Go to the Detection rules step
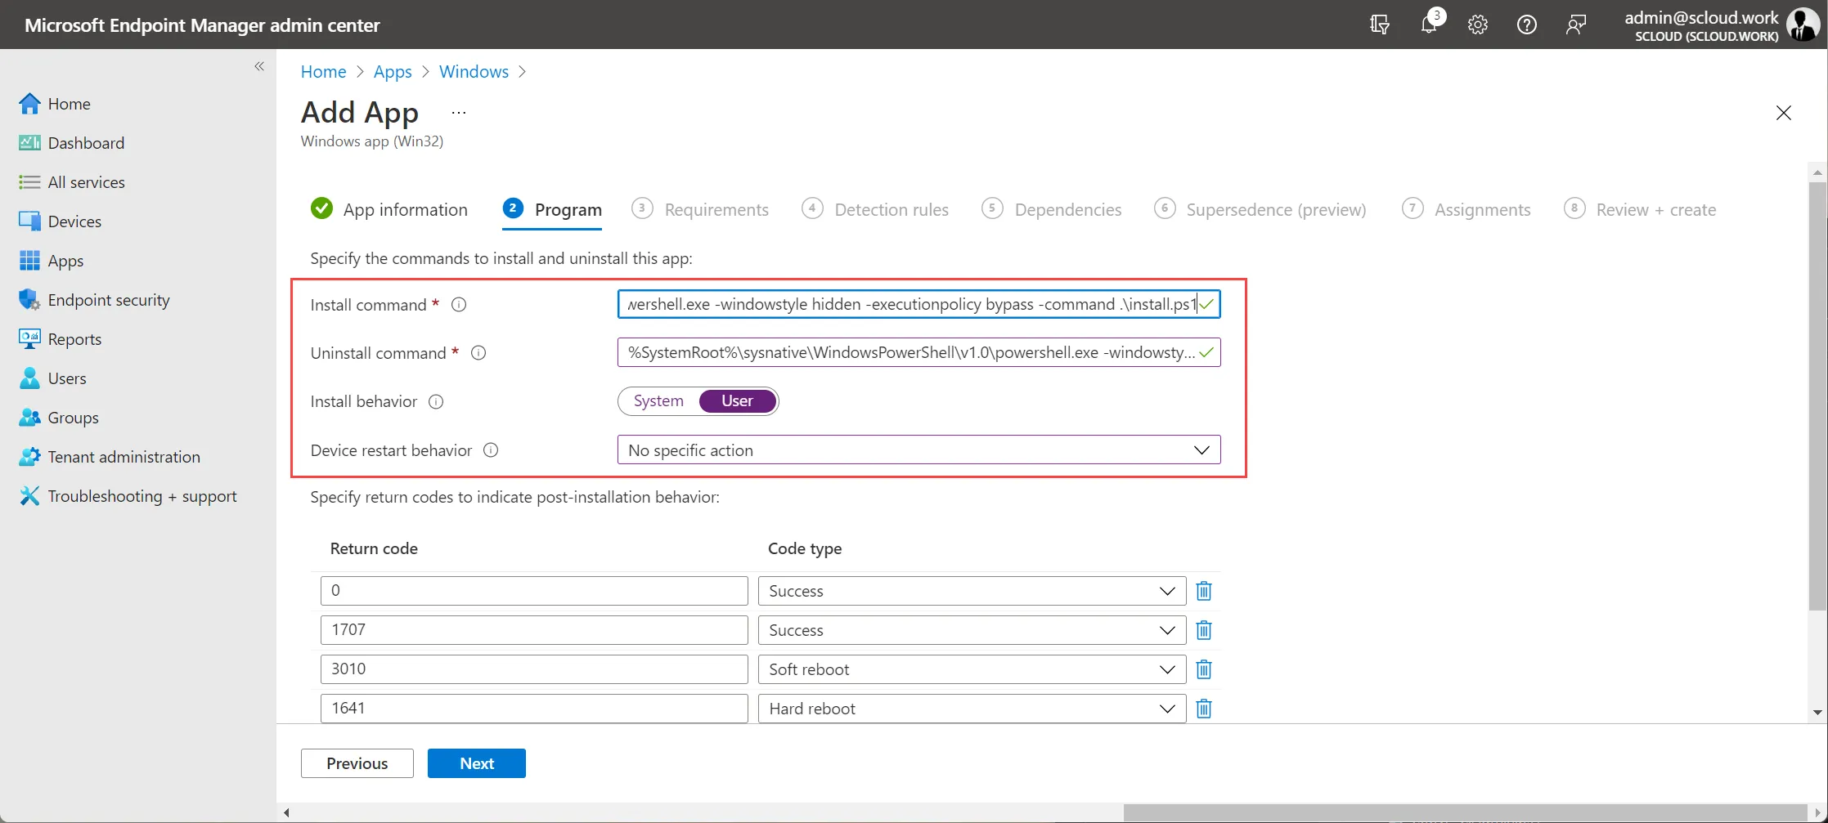 click(875, 209)
